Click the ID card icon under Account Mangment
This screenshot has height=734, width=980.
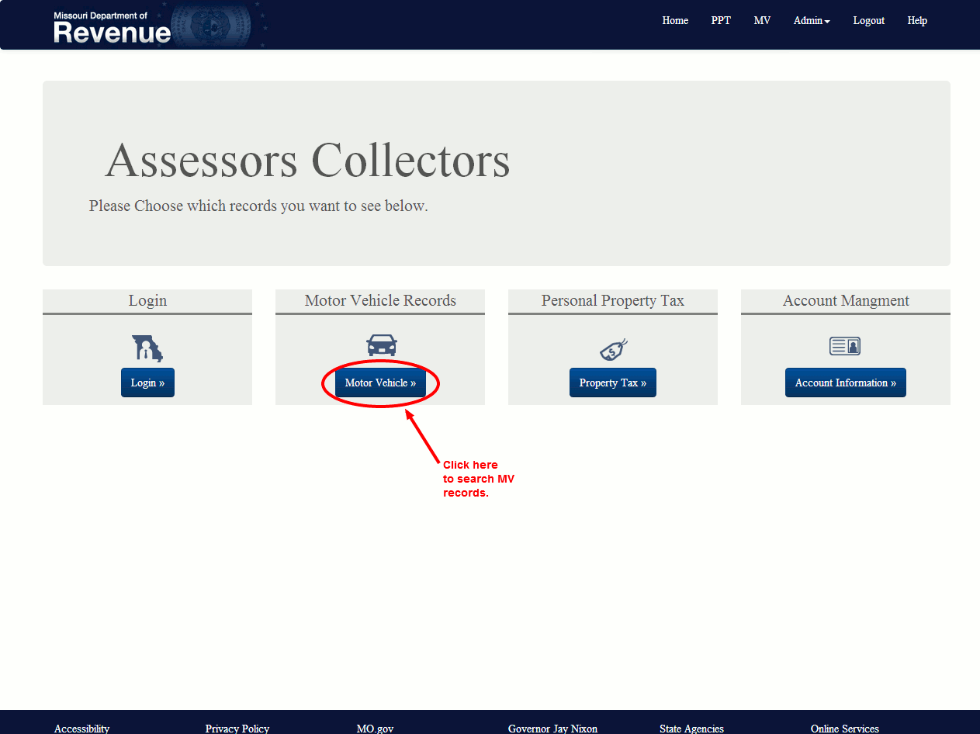pos(845,345)
